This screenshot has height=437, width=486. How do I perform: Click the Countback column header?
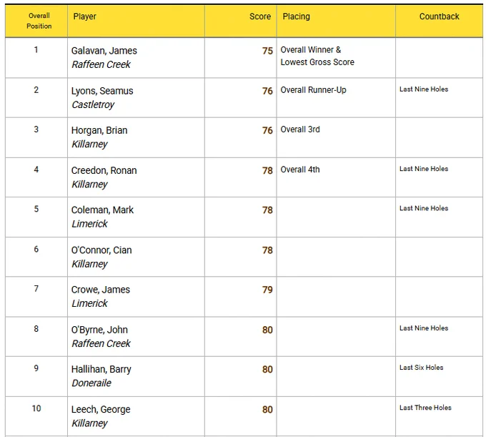439,16
